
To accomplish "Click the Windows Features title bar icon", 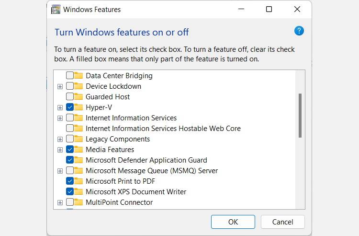I will tap(56, 9).
